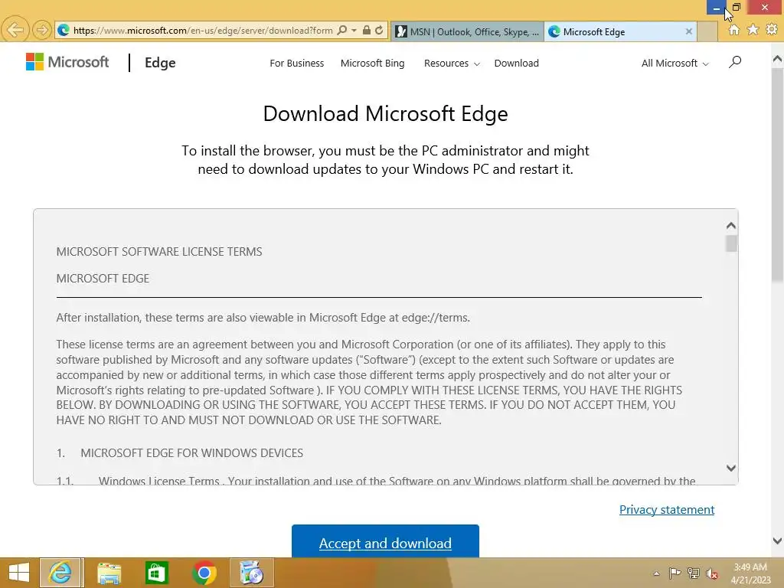Click the browser forward arrow button
Viewport: 784px width, 588px height.
point(42,31)
